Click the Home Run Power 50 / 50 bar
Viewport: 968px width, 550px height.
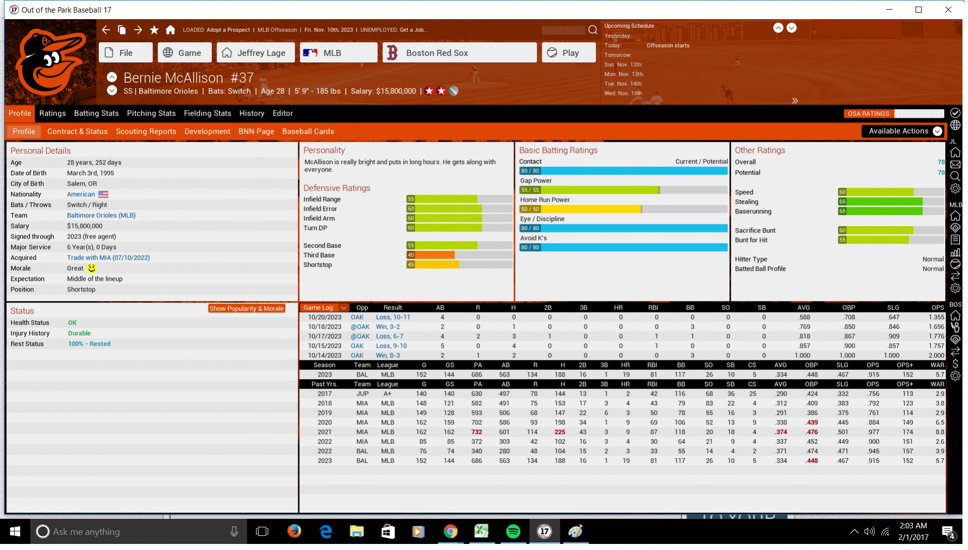click(x=623, y=209)
